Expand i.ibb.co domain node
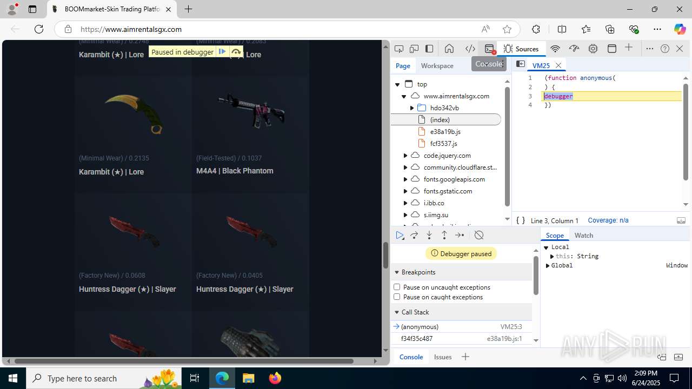Viewport: 692px width, 389px height. pyautogui.click(x=405, y=203)
